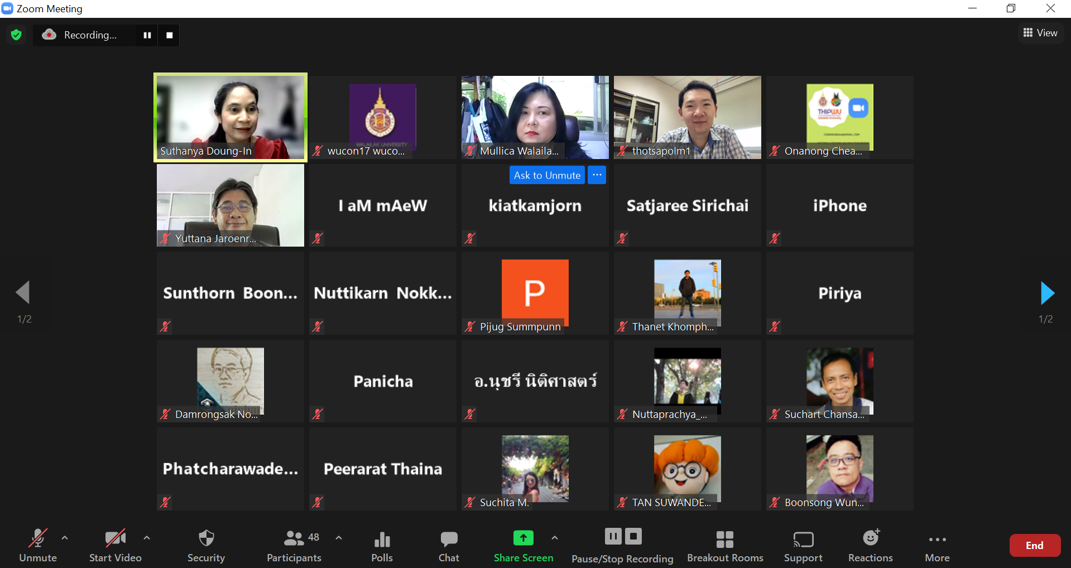Open Breakout Rooms
Screen dimensions: 1071x568
(x=725, y=546)
